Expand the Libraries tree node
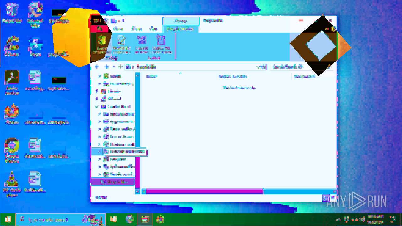This screenshot has height=226, width=402. click(x=97, y=91)
